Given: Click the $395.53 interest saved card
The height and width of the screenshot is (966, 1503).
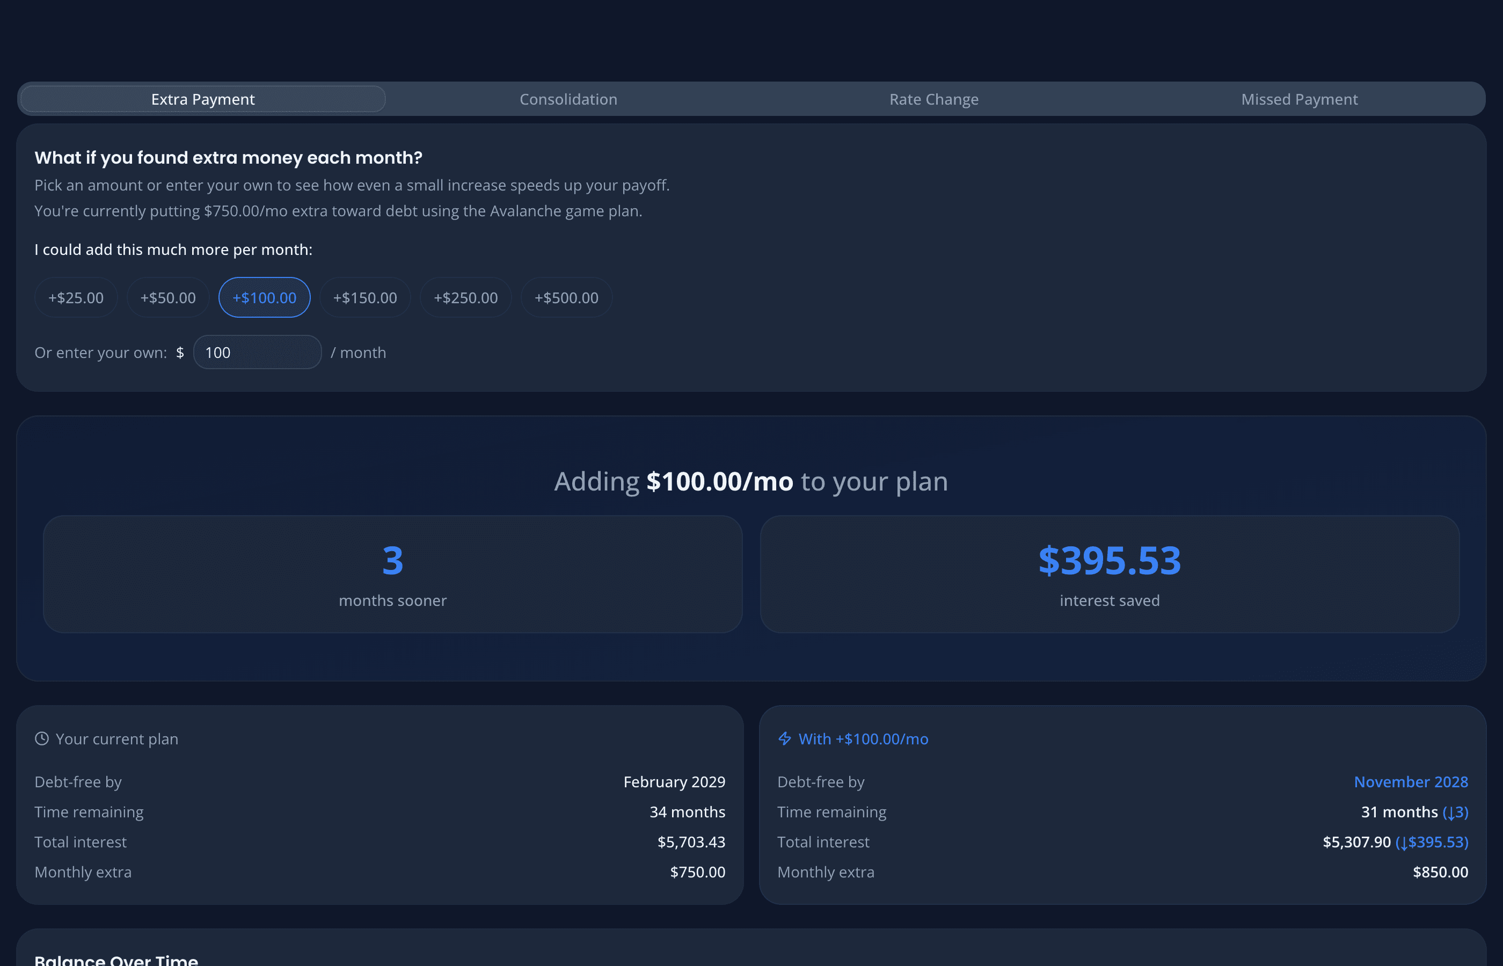Looking at the screenshot, I should (x=1110, y=574).
